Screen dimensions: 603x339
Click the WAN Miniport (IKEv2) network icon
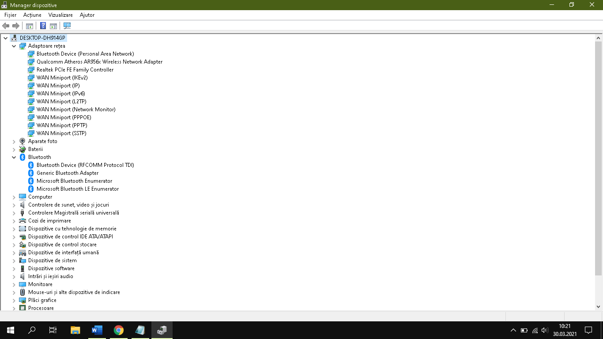point(31,78)
